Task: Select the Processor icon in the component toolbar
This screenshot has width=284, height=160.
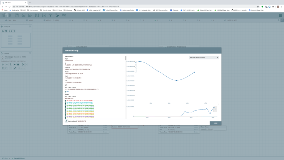Action: (16, 16)
